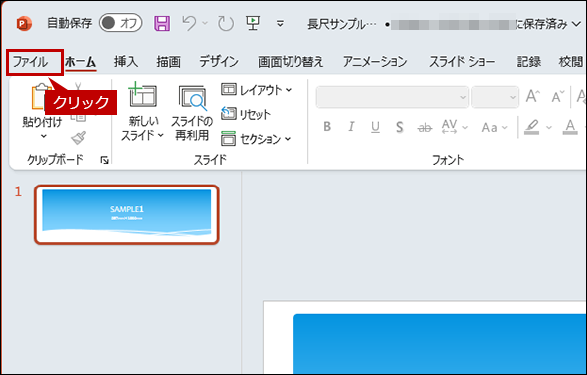Viewport: 587px width, 375px height.
Task: Open the セクション dropdown
Action: (256, 139)
